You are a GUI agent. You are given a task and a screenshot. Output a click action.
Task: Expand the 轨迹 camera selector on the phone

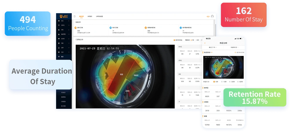click(x=208, y=53)
